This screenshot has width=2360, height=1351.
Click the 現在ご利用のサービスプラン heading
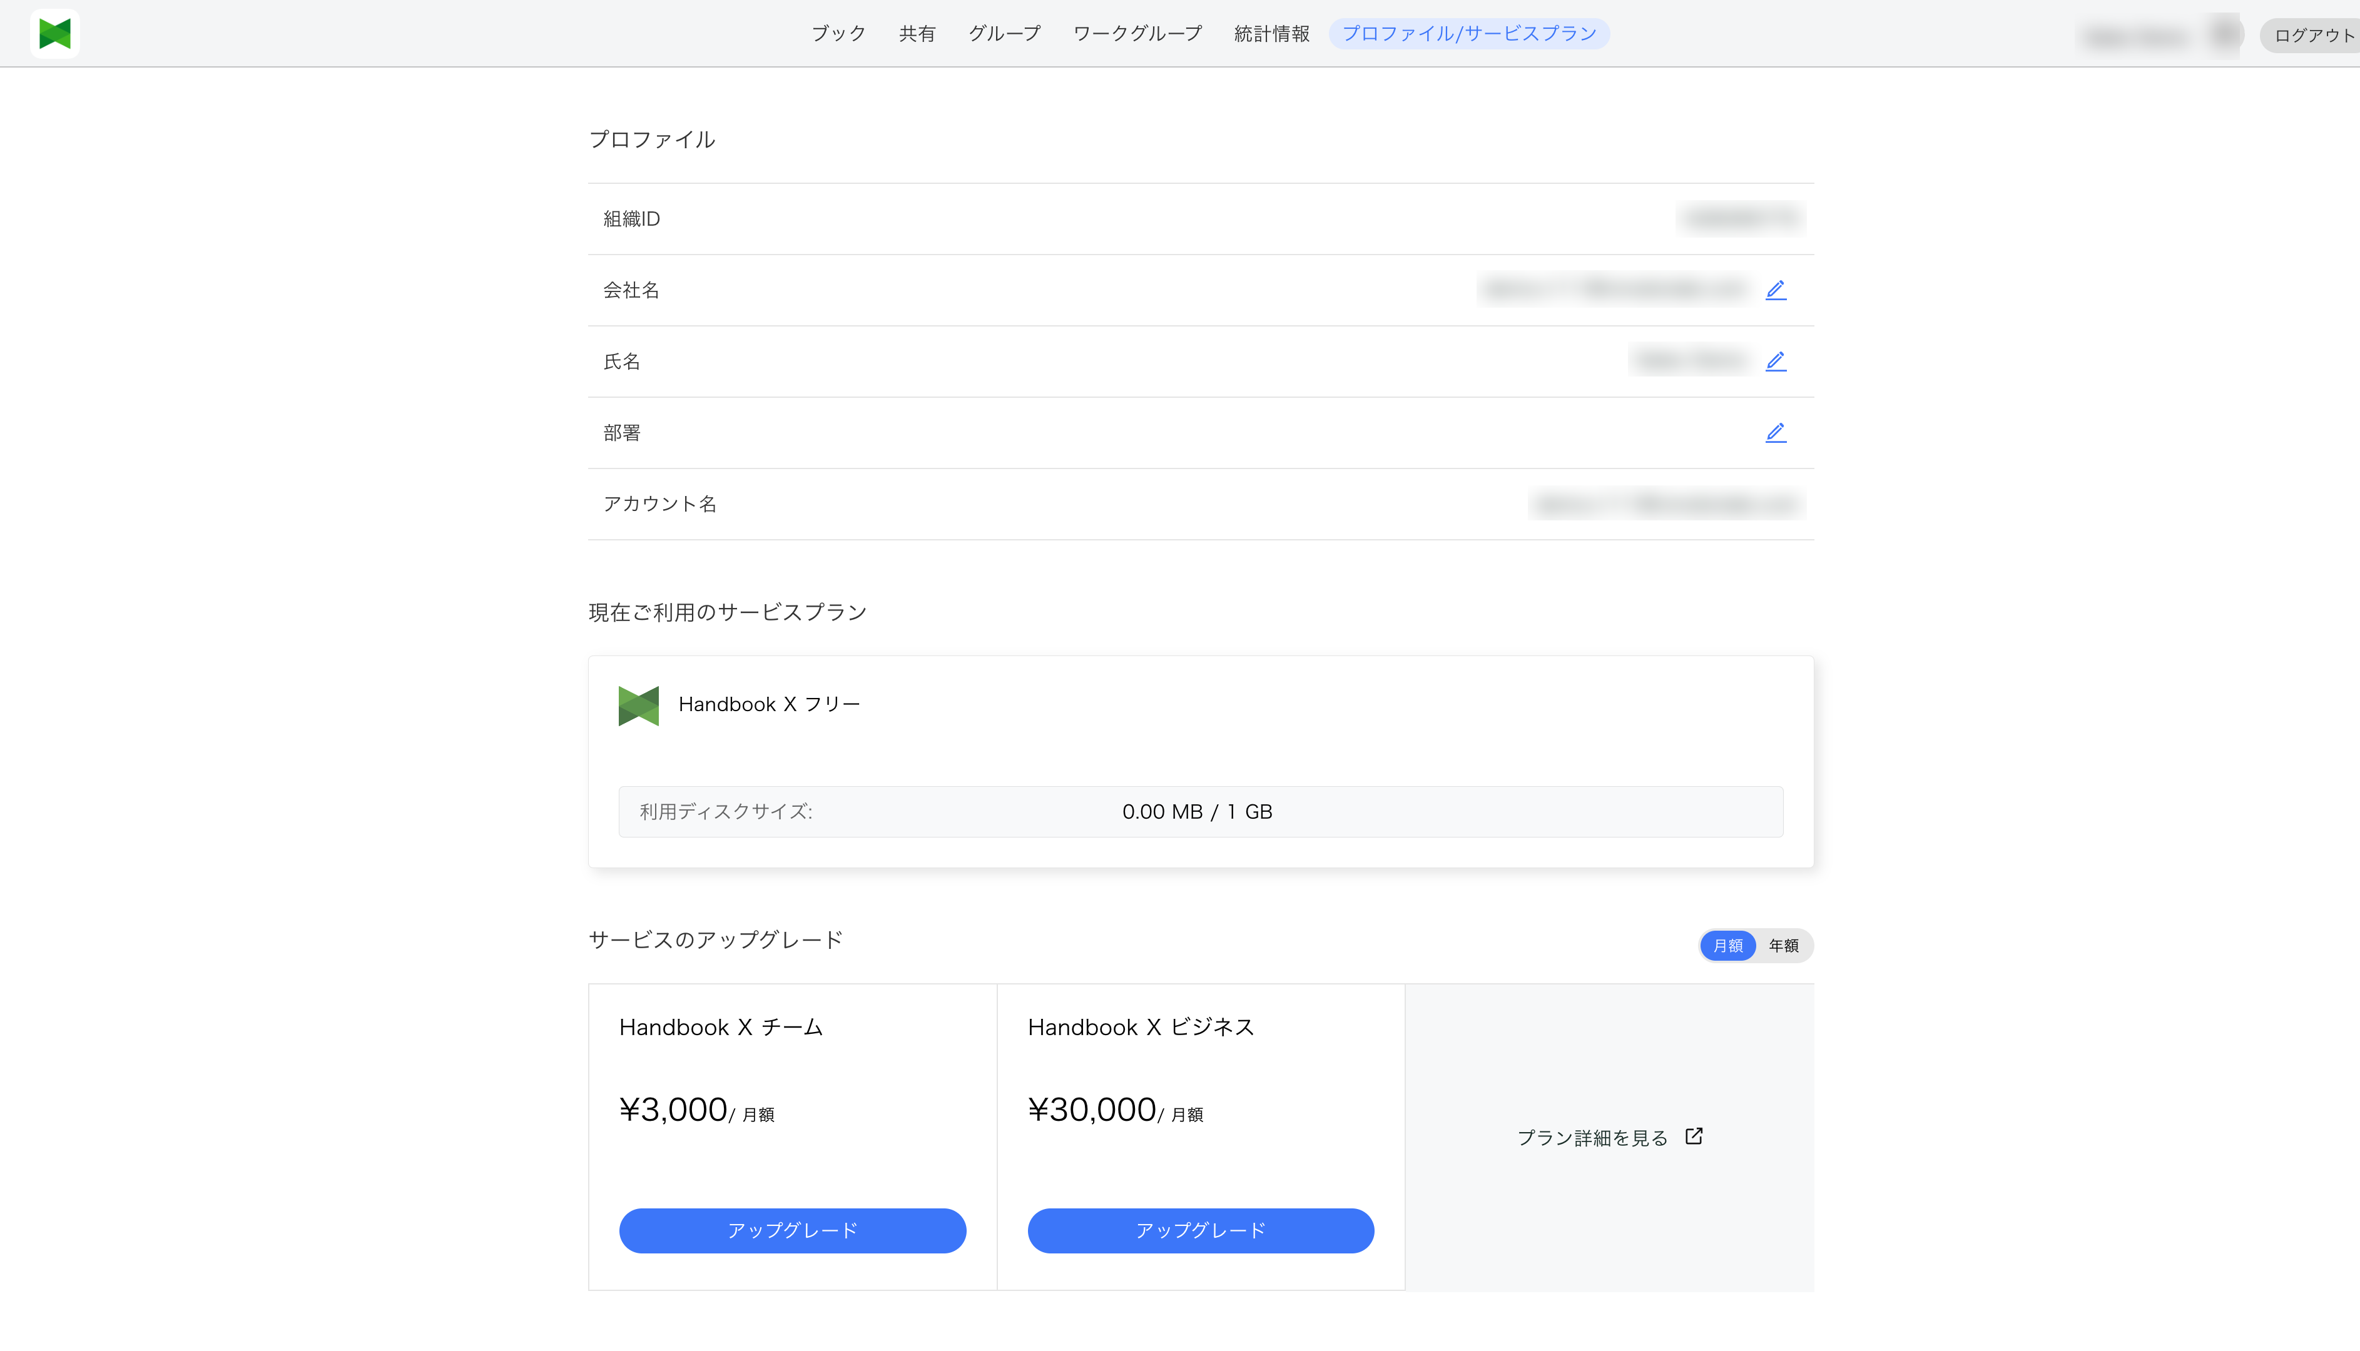[728, 612]
